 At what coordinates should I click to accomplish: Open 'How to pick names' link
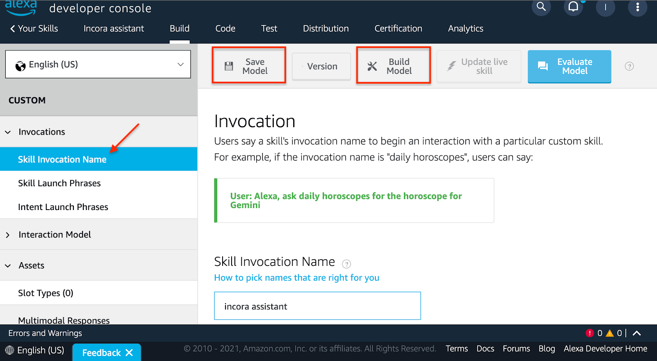pos(296,278)
